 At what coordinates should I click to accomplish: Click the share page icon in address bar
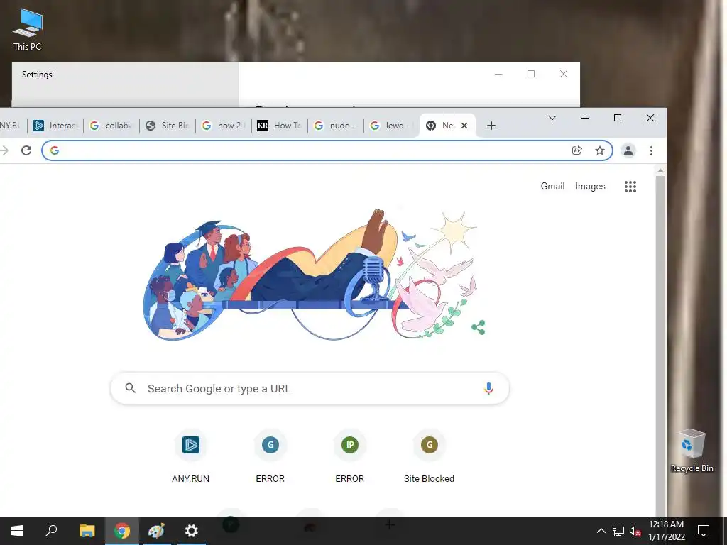[576, 150]
